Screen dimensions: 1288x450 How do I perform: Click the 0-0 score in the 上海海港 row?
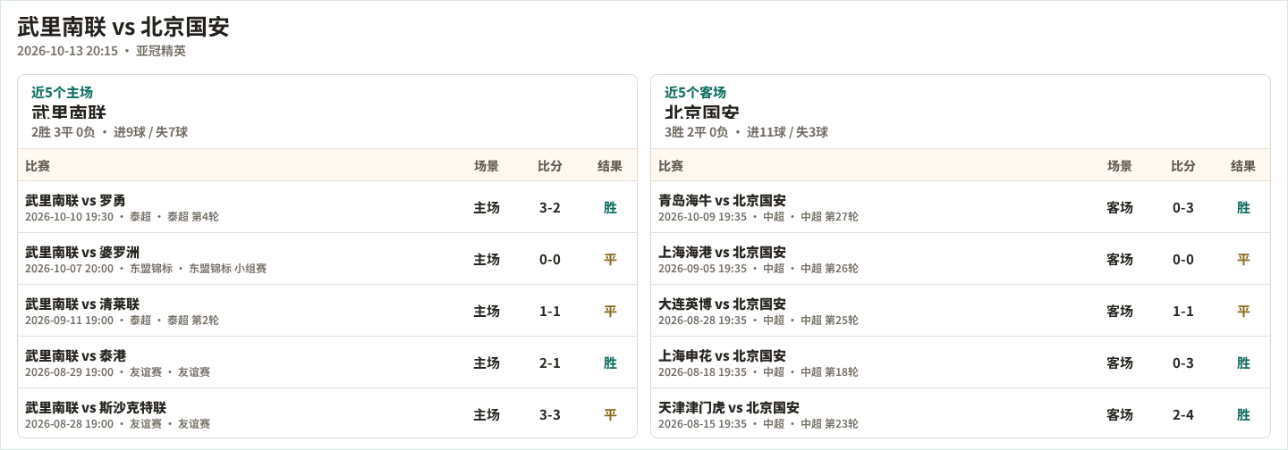point(1183,259)
